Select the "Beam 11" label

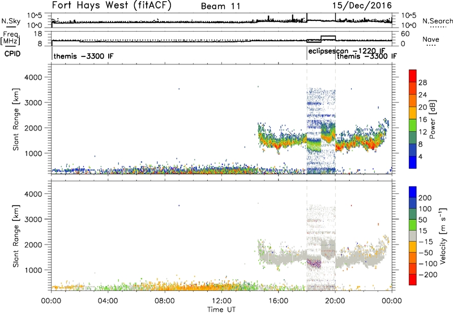(x=221, y=6)
